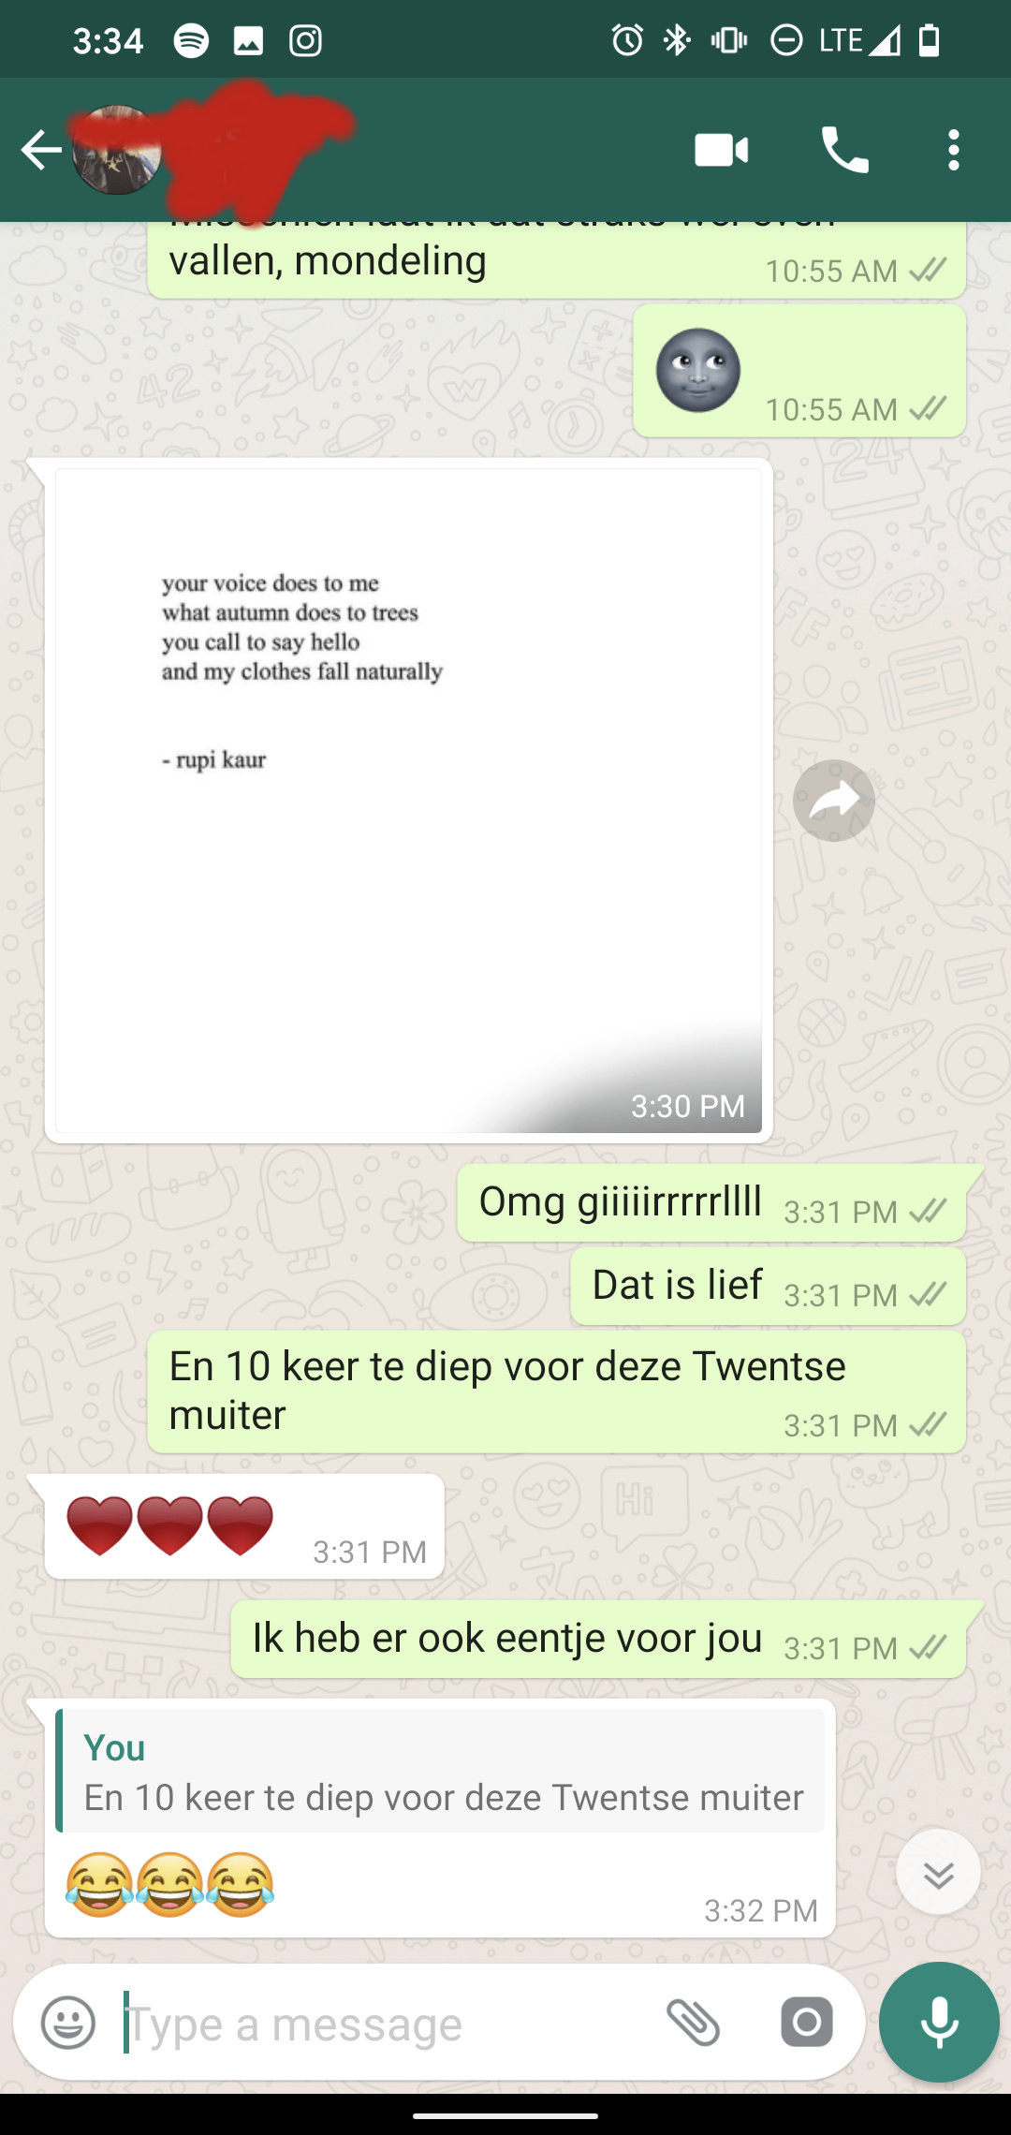Select the 'Omg giiiiirrrrrlllll' message
This screenshot has width=1011, height=2135.
(711, 1202)
